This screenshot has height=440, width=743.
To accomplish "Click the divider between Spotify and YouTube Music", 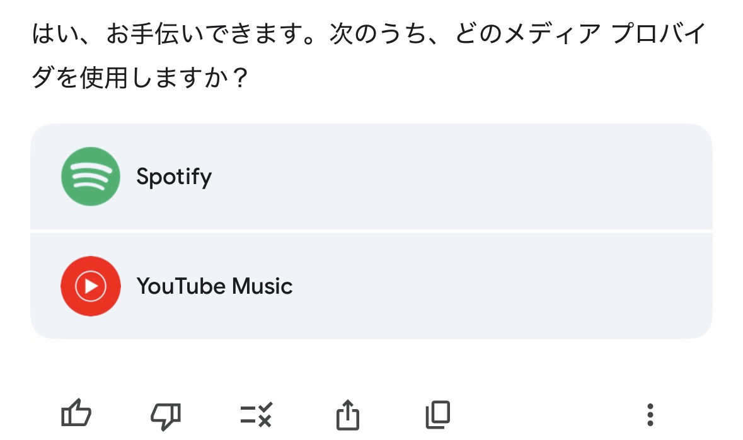I will point(371,231).
